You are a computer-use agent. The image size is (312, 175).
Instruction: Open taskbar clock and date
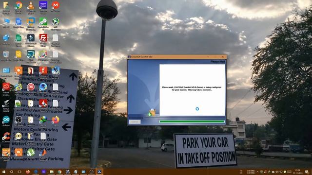tap(297, 172)
